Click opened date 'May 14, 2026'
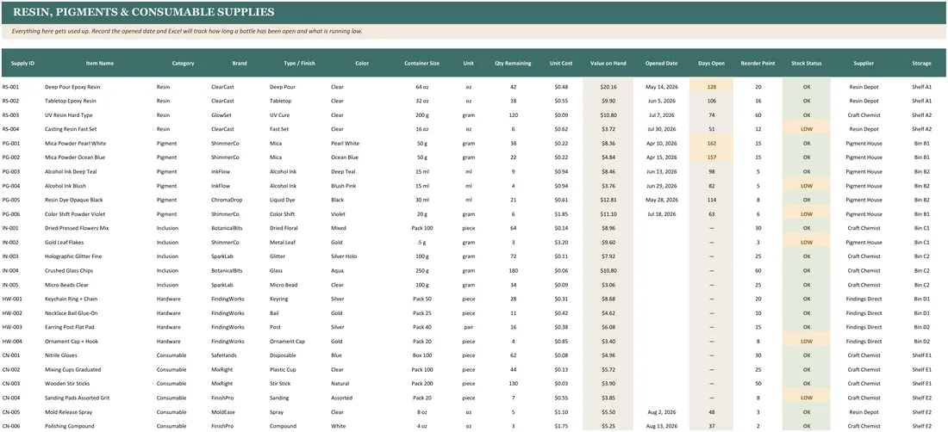948x432 pixels. pos(661,87)
